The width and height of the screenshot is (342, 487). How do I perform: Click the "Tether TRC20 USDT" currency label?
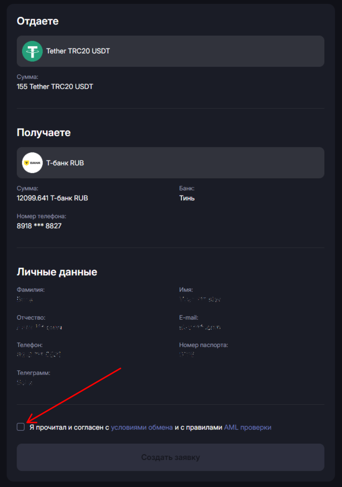pyautogui.click(x=78, y=51)
